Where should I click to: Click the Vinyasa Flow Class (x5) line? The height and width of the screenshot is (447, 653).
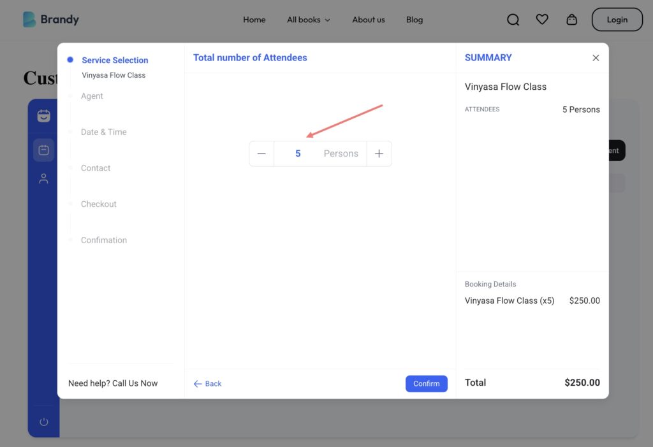pyautogui.click(x=510, y=301)
